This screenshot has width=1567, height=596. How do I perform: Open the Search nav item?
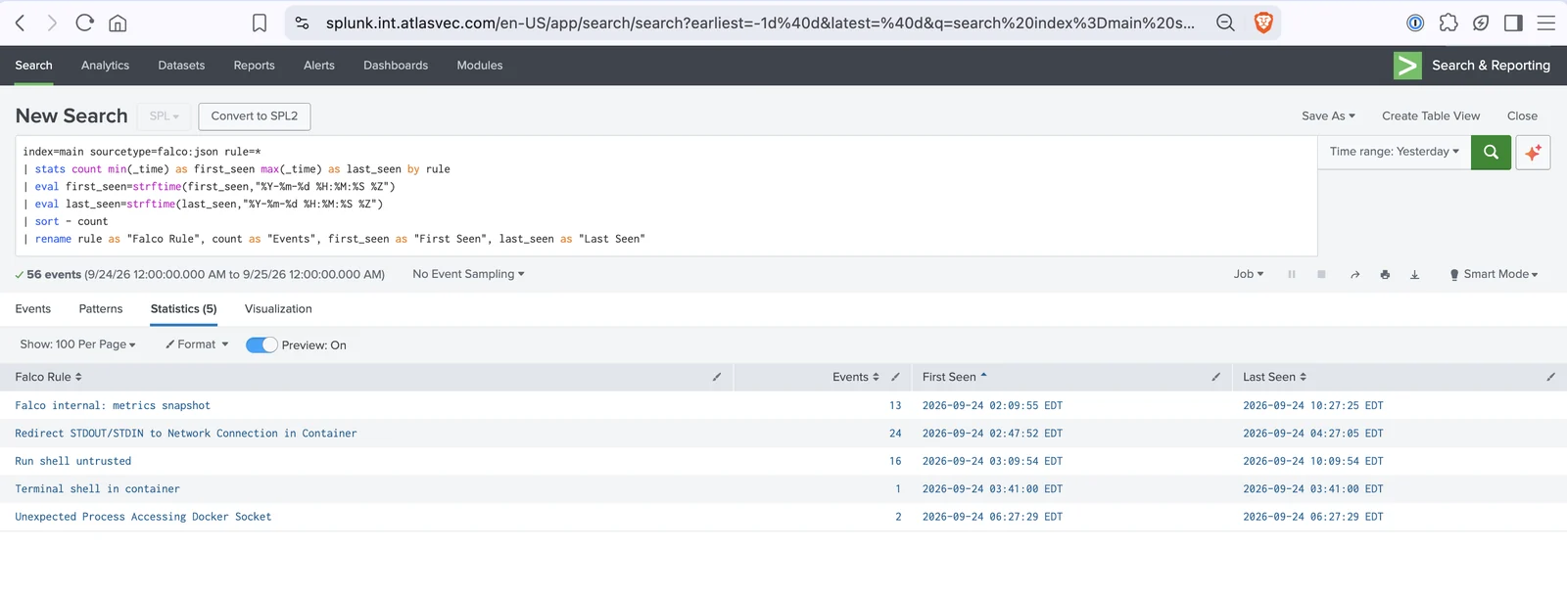click(33, 66)
